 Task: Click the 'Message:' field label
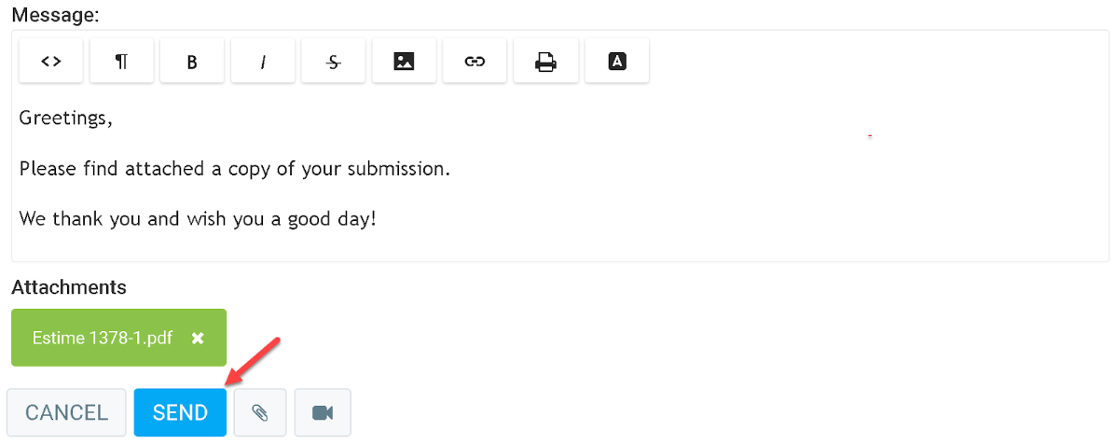click(x=56, y=15)
